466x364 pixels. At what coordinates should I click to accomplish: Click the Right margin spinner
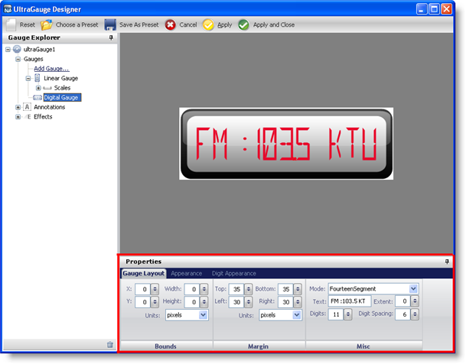coord(298,302)
